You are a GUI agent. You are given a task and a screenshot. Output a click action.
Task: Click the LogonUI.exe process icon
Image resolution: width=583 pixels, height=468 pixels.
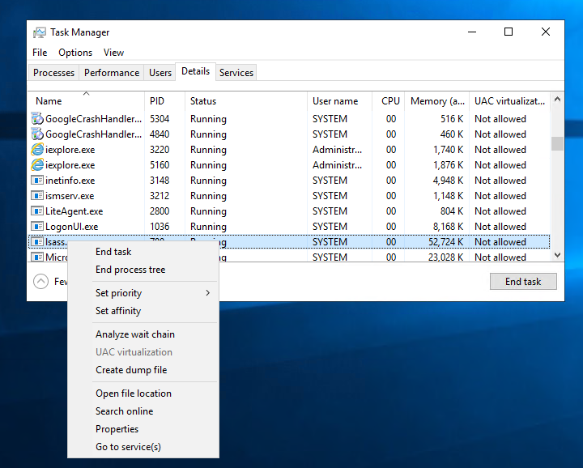pos(37,227)
